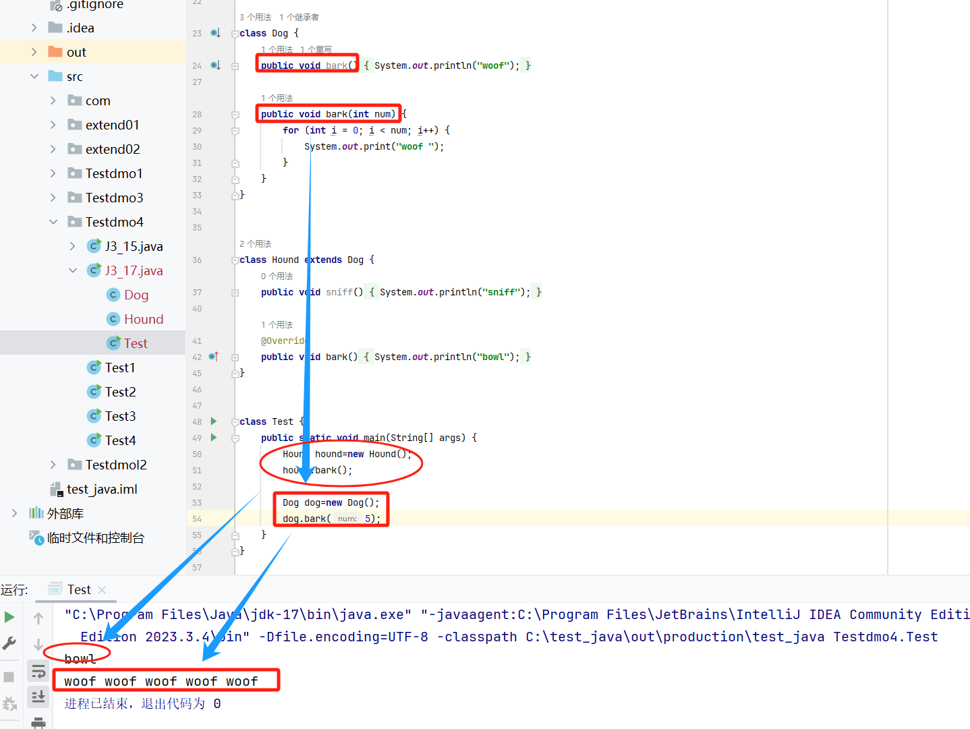Expand the Testdmol2 package
Screen dimensions: 970x729
tap(53, 465)
